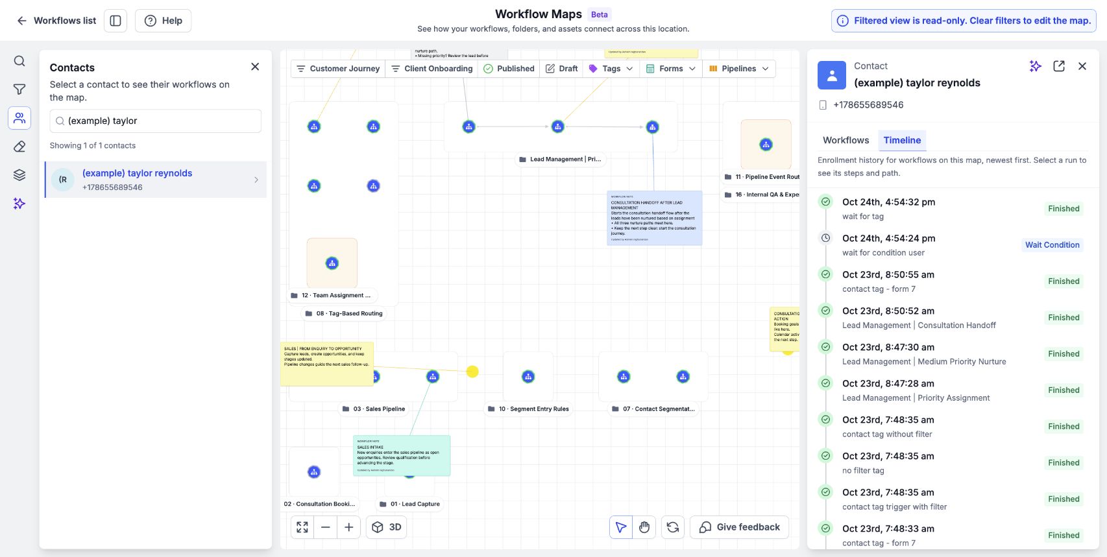Toggle the Client Onboarding filter
Screen dimensions: 1107x557
[x=432, y=69]
